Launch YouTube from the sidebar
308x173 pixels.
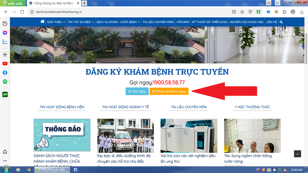coord(5,64)
